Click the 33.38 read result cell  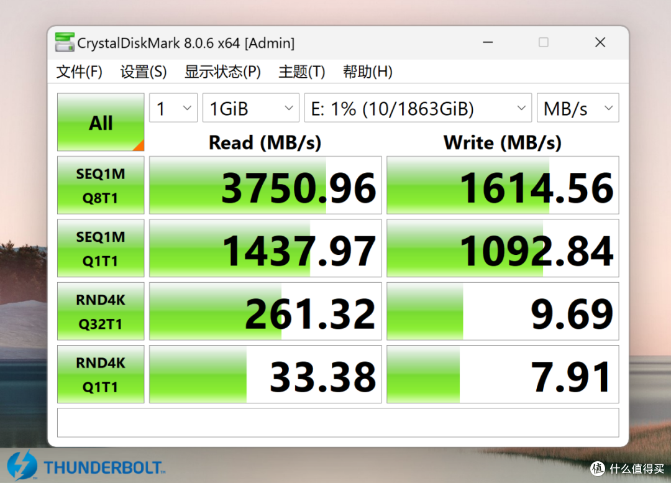point(265,374)
